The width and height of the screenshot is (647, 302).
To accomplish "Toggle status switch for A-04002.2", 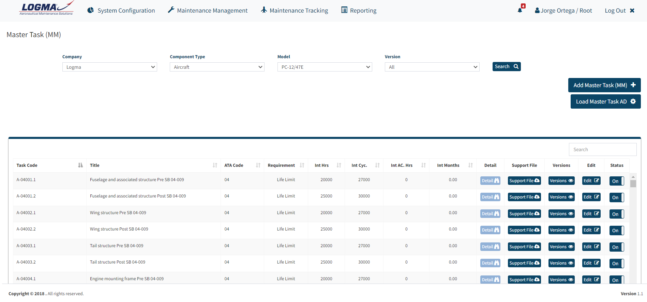I will tap(617, 231).
